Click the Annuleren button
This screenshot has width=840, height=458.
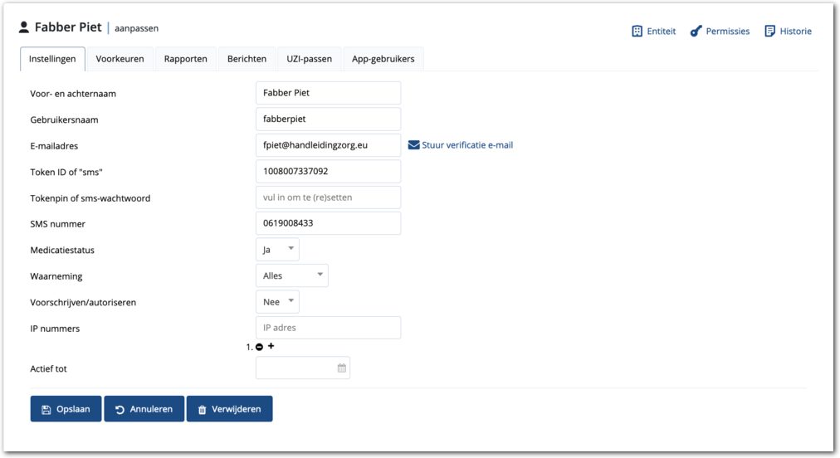click(144, 409)
